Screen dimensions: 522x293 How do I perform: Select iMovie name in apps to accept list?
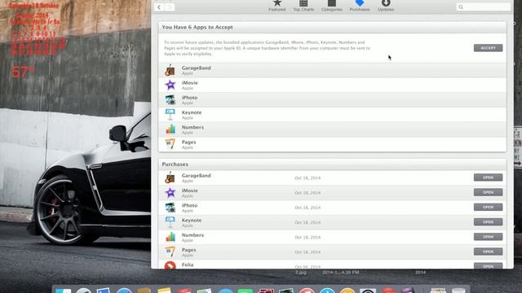(x=190, y=83)
